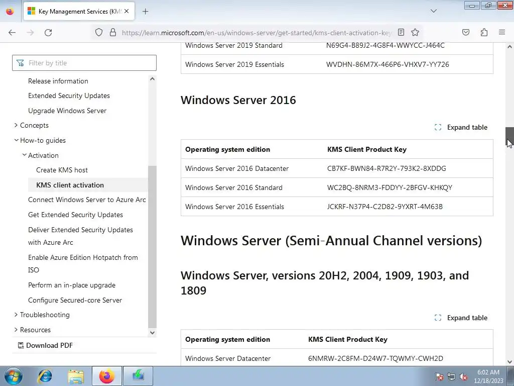This screenshot has height=386, width=514.
Task: Open Windows Explorer from taskbar
Action: pyautogui.click(x=76, y=376)
